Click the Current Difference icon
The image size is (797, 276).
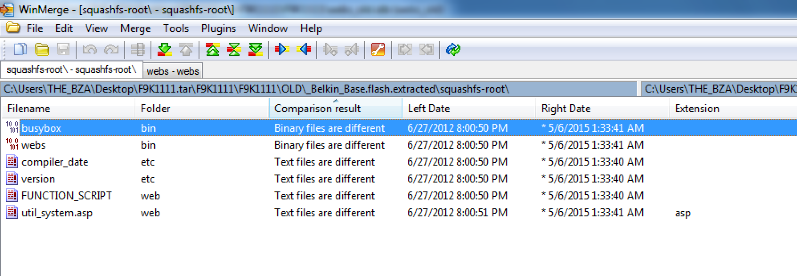pyautogui.click(x=234, y=49)
